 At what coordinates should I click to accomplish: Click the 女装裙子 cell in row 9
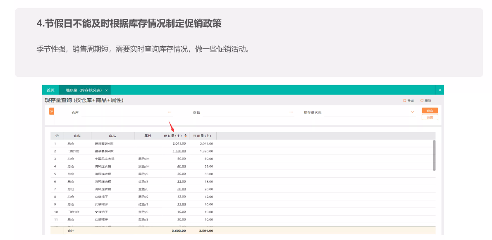101,204
